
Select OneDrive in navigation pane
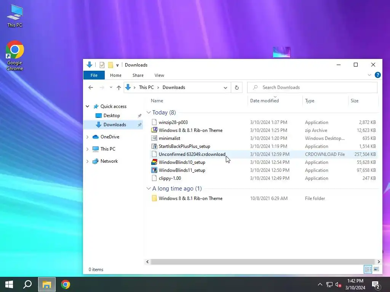click(x=110, y=137)
